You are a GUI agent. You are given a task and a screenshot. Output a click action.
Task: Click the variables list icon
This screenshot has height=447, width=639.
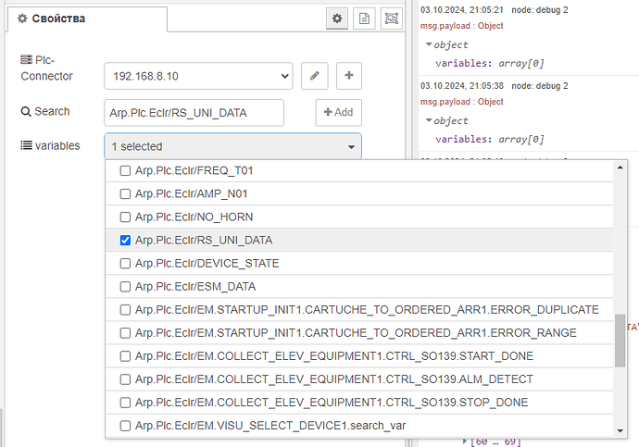(26, 146)
